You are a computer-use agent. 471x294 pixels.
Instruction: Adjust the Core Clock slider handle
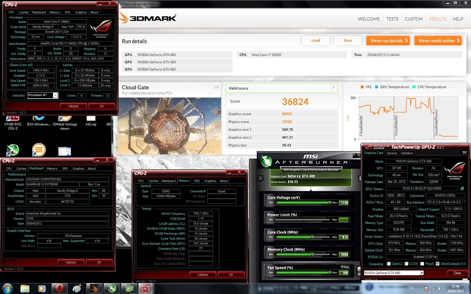pyautogui.click(x=313, y=237)
